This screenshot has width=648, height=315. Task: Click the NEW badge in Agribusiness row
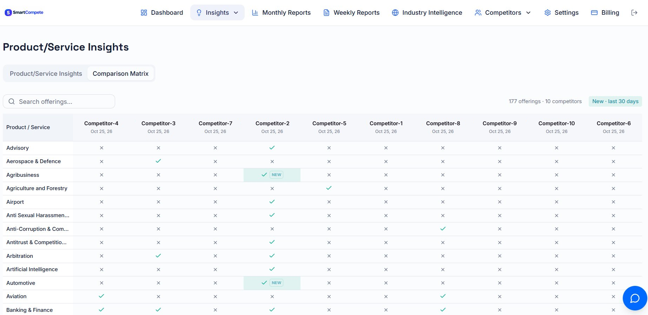(277, 175)
